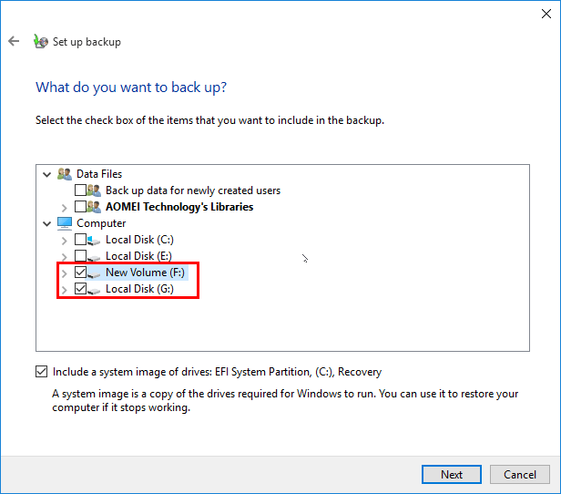Collapse the Data Files tree node
The width and height of the screenshot is (561, 494).
[47, 174]
